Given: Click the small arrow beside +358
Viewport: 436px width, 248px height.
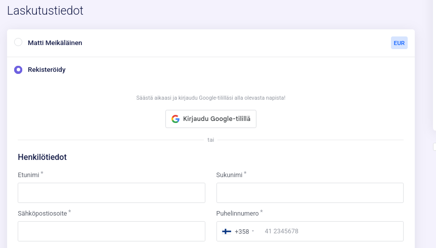Looking at the screenshot, I should (253, 232).
